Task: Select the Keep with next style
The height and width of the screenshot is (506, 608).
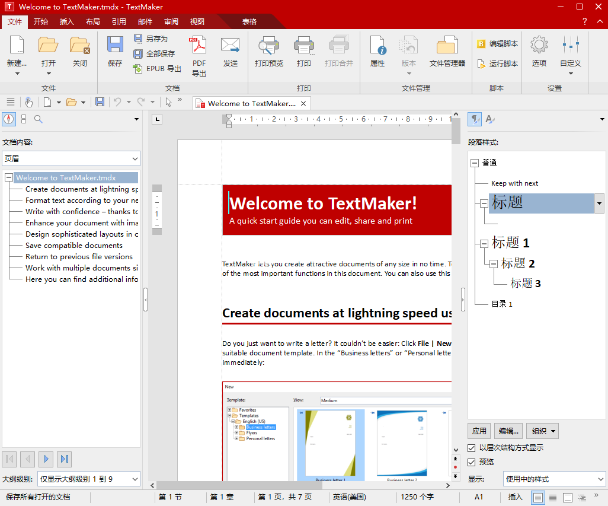Action: pyautogui.click(x=514, y=183)
